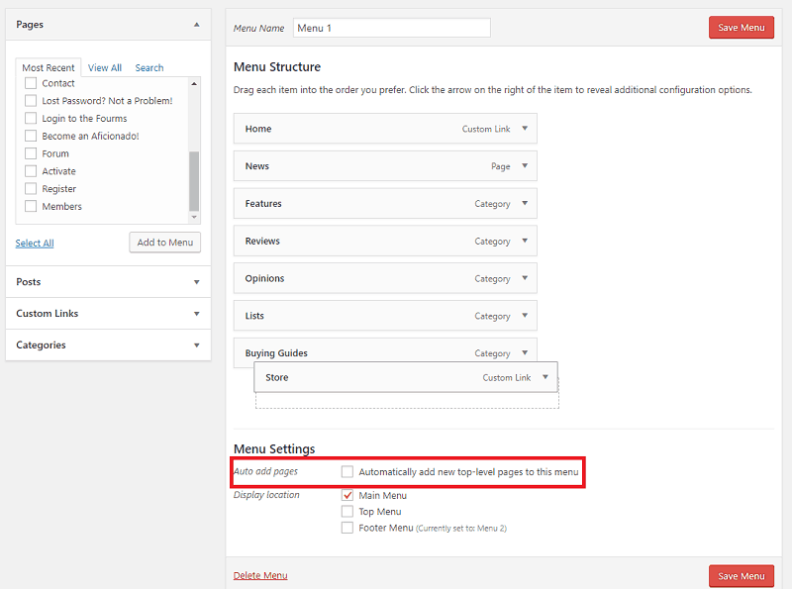Screen dimensions: 792x589
Task: Tick the Footer Menu location checkbox
Action: coord(347,528)
